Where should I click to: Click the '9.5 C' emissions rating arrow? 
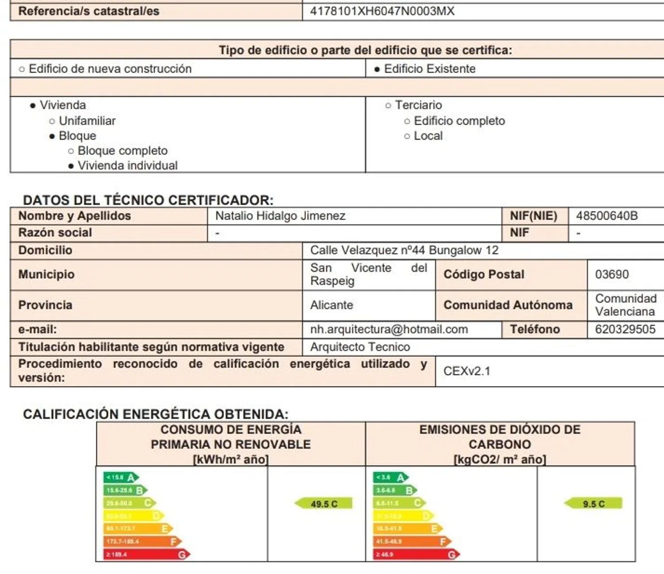tap(593, 504)
